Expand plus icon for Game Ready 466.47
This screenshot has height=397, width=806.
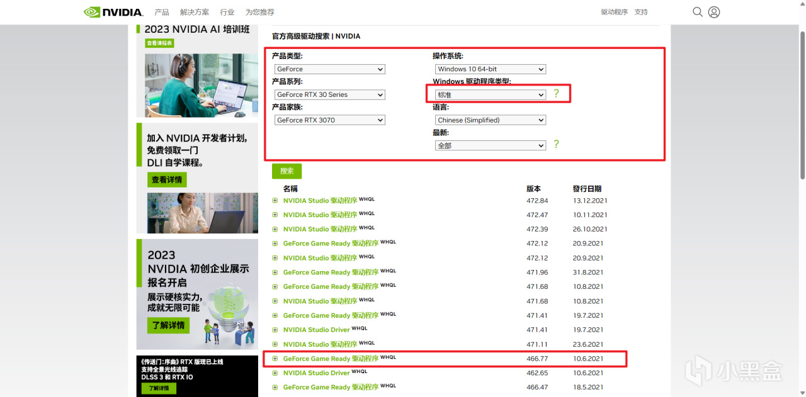point(275,388)
